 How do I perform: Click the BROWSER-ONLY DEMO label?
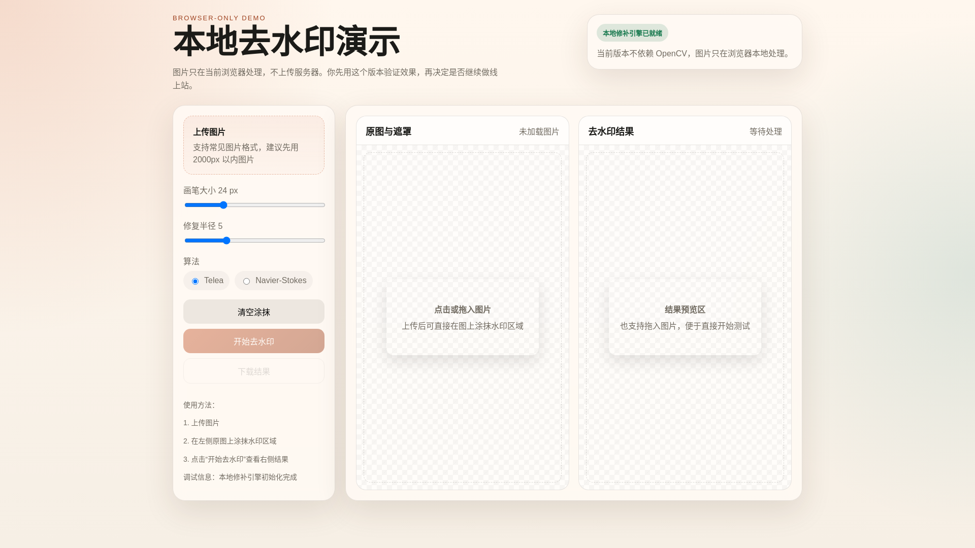(x=219, y=18)
